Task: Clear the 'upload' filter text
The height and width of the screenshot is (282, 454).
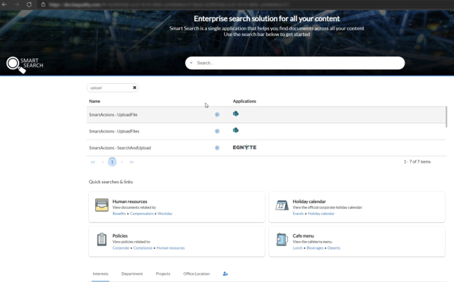Action: coord(134,88)
